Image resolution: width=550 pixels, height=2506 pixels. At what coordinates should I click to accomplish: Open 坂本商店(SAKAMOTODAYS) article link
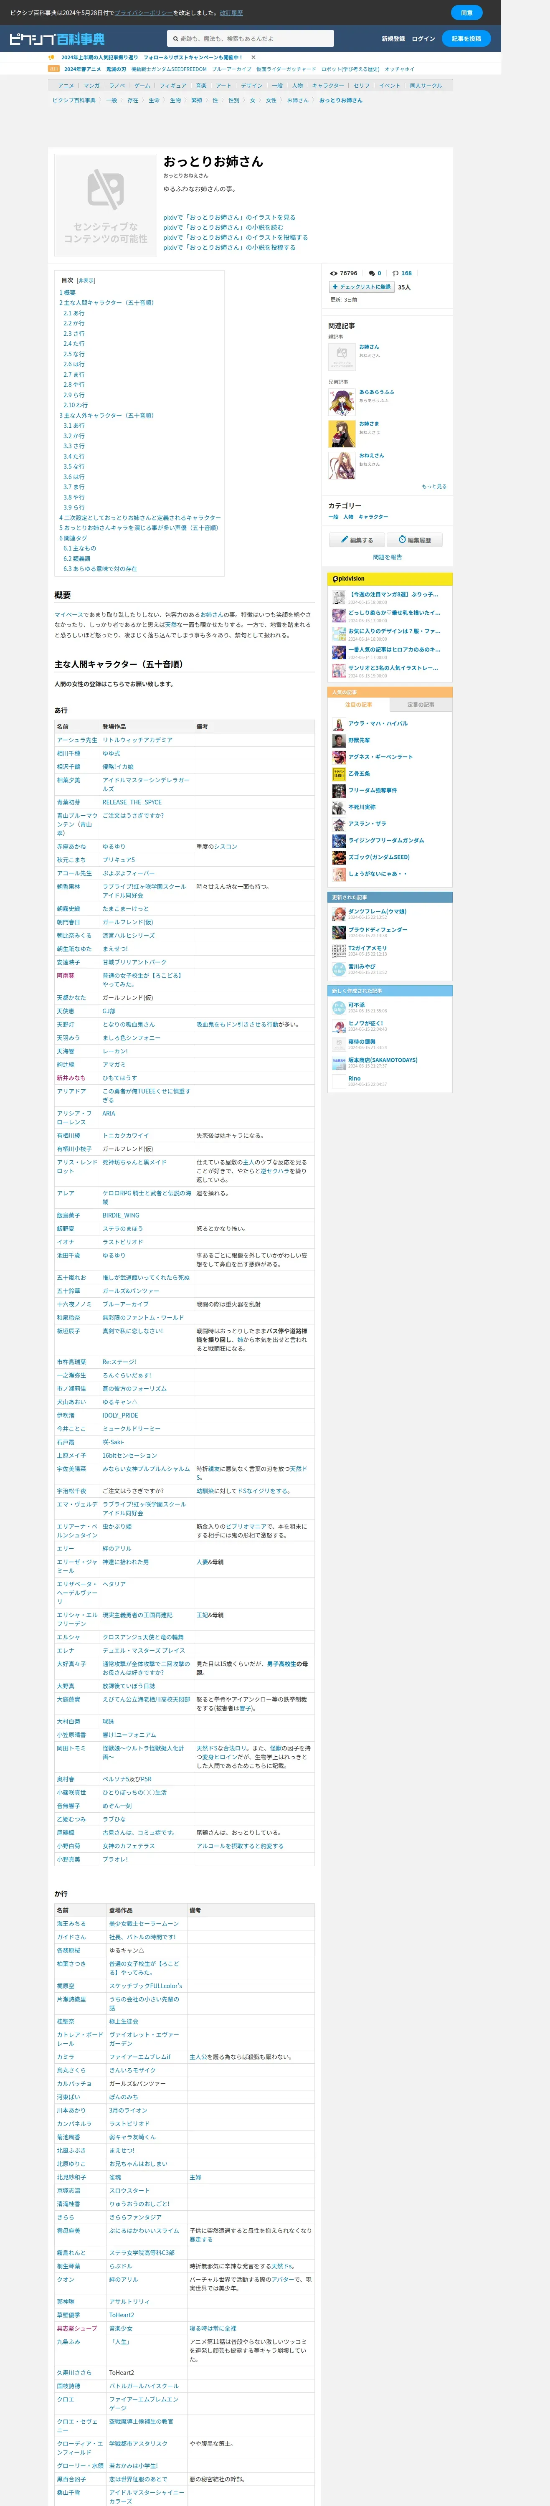click(x=383, y=1060)
